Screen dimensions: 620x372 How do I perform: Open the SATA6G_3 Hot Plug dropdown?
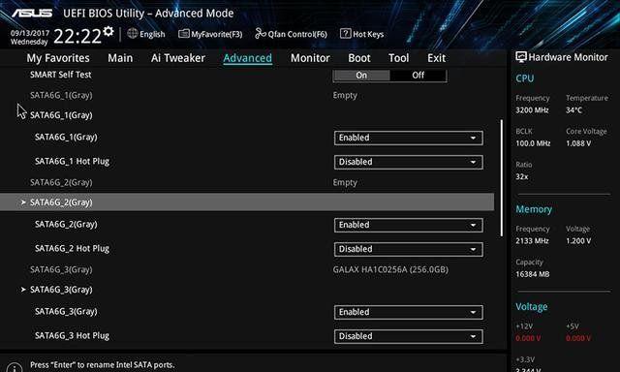(408, 336)
